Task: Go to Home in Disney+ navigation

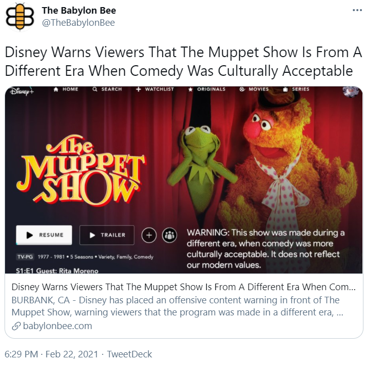Action: 66,89
